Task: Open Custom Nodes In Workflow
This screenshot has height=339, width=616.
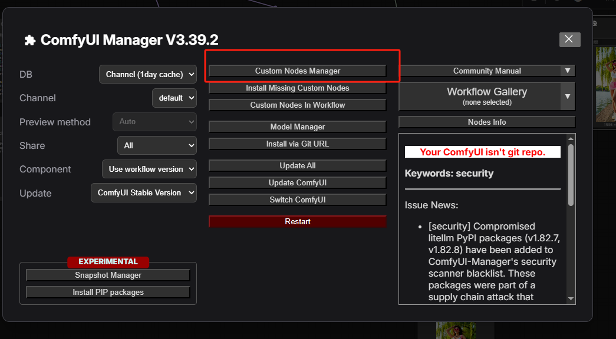Action: click(298, 105)
